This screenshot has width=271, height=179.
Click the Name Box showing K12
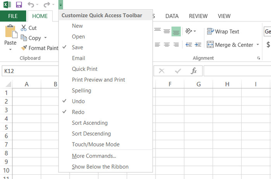tap(30, 71)
